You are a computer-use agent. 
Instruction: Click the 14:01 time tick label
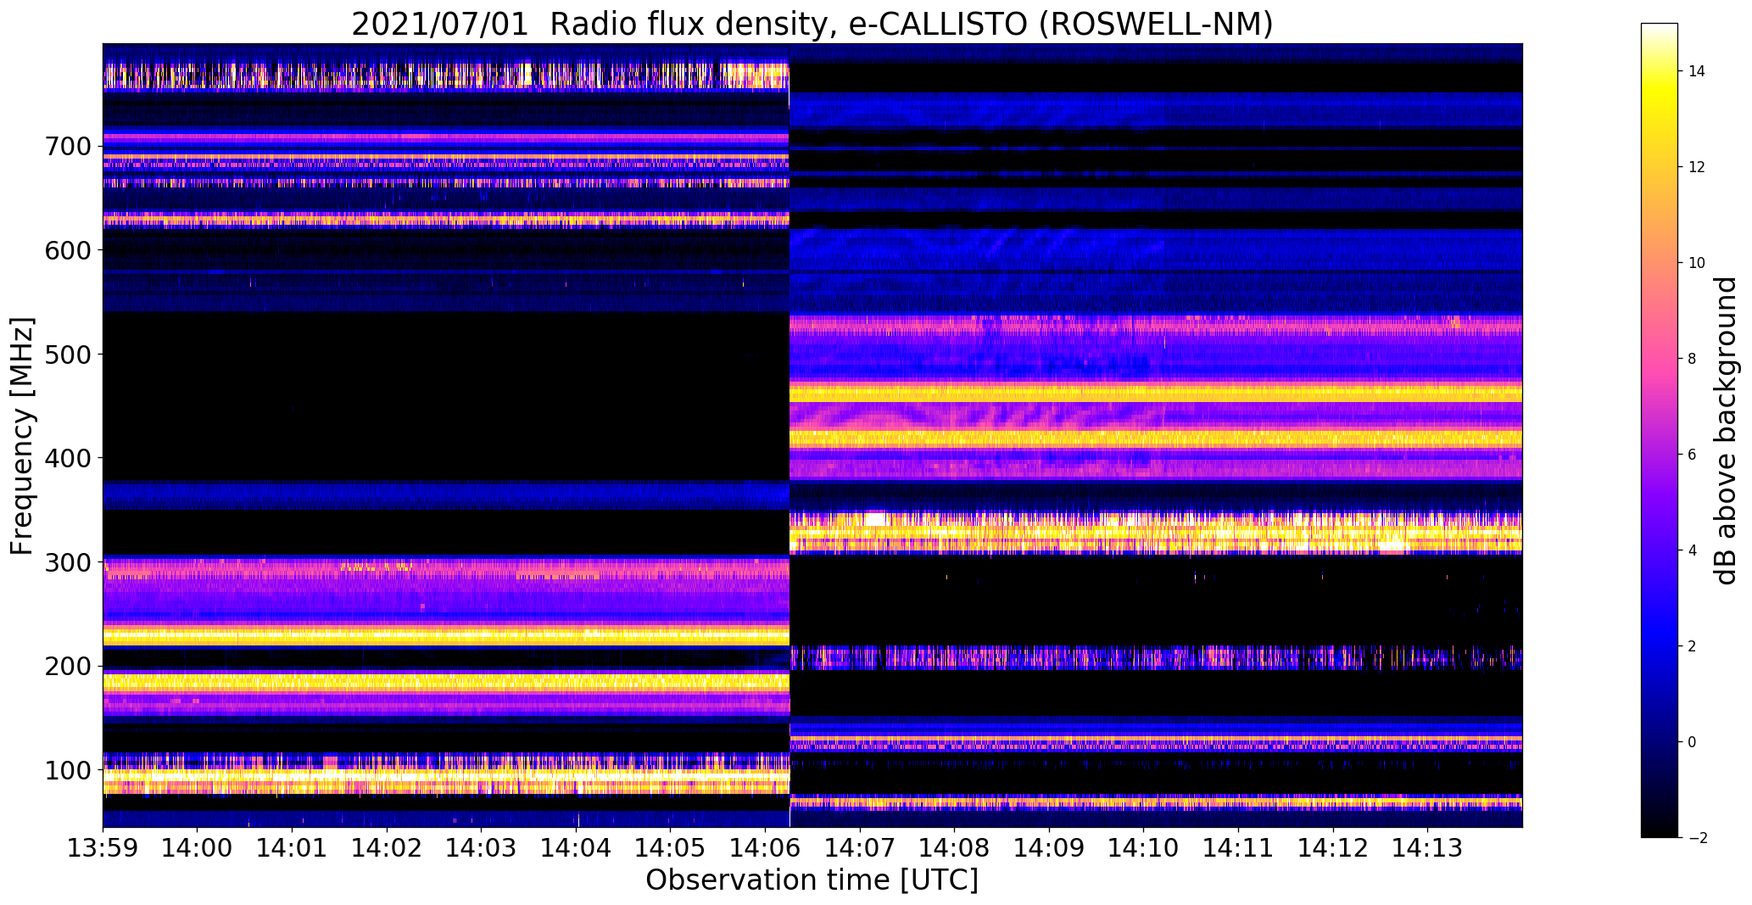(x=293, y=847)
